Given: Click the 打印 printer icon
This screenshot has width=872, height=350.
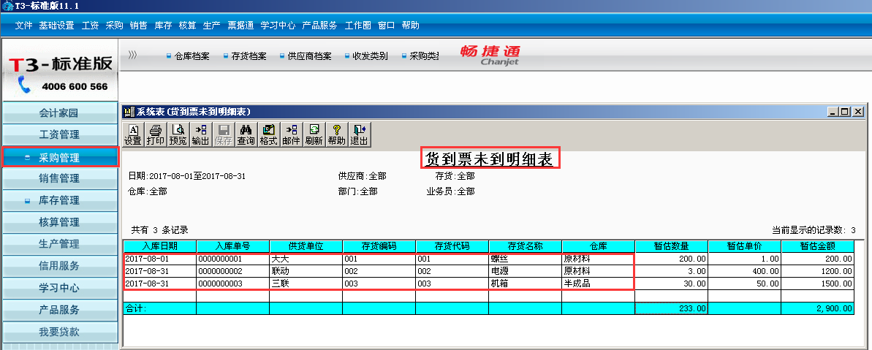Looking at the screenshot, I should pyautogui.click(x=156, y=135).
